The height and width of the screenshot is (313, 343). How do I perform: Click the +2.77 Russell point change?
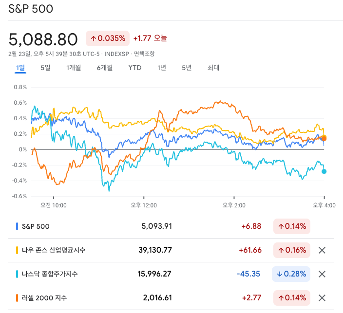coord(251,298)
